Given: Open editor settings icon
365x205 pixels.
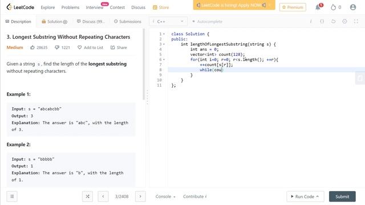Looking at the screenshot, I should 344,22.
